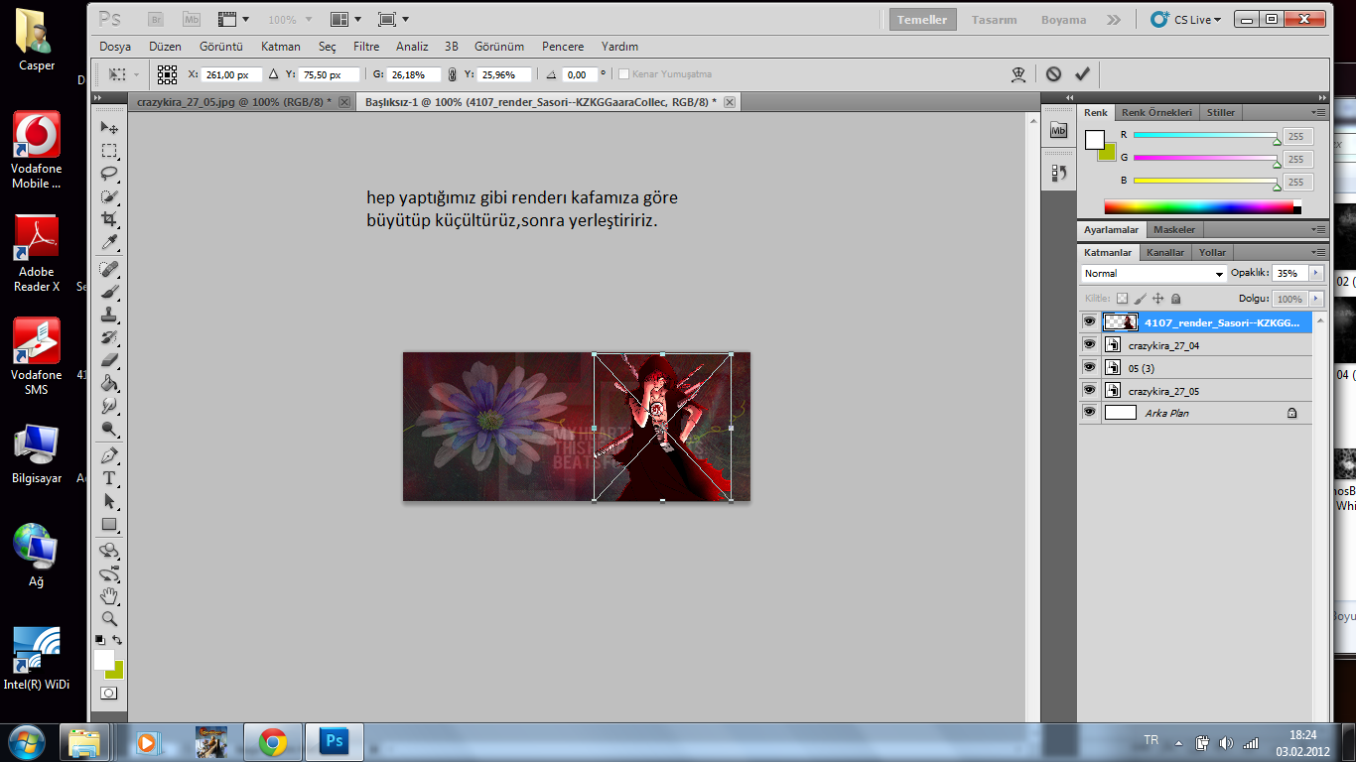1356x762 pixels.
Task: Select the Paint Bucket tool
Action: tap(109, 383)
